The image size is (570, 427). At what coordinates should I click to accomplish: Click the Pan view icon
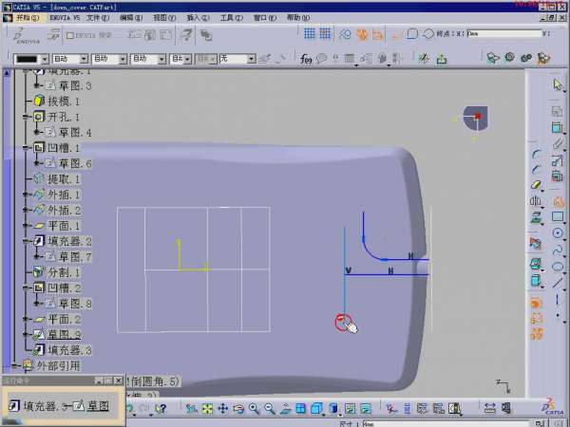click(222, 409)
